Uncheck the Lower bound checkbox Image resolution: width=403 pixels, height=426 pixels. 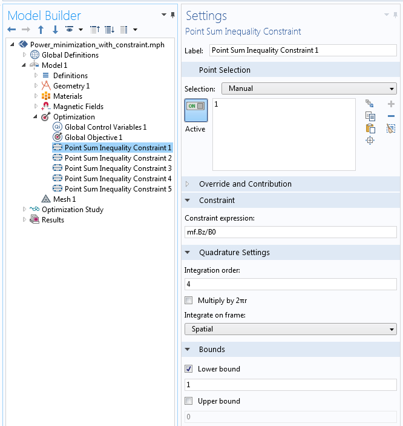tap(188, 368)
